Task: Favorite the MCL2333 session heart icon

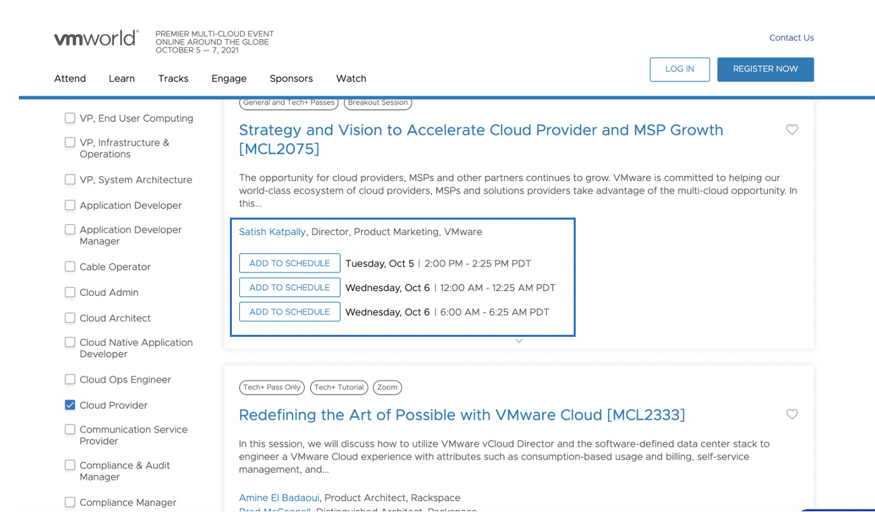Action: pos(792,414)
